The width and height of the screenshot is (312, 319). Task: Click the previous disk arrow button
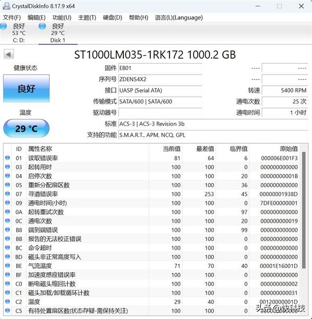pos(9,55)
